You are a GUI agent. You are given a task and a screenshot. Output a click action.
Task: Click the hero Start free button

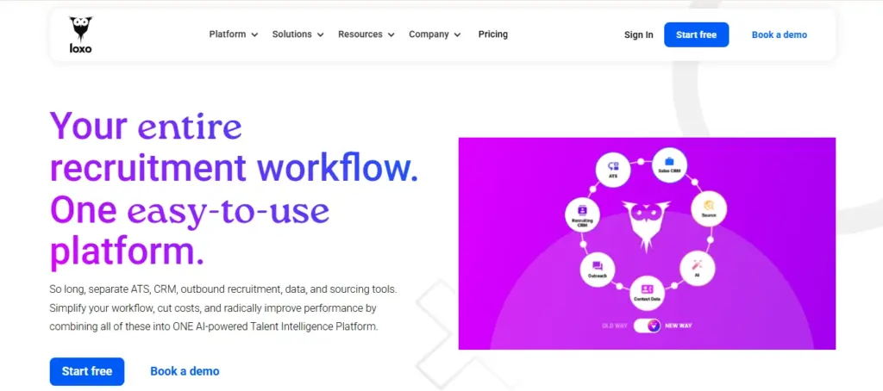87,371
